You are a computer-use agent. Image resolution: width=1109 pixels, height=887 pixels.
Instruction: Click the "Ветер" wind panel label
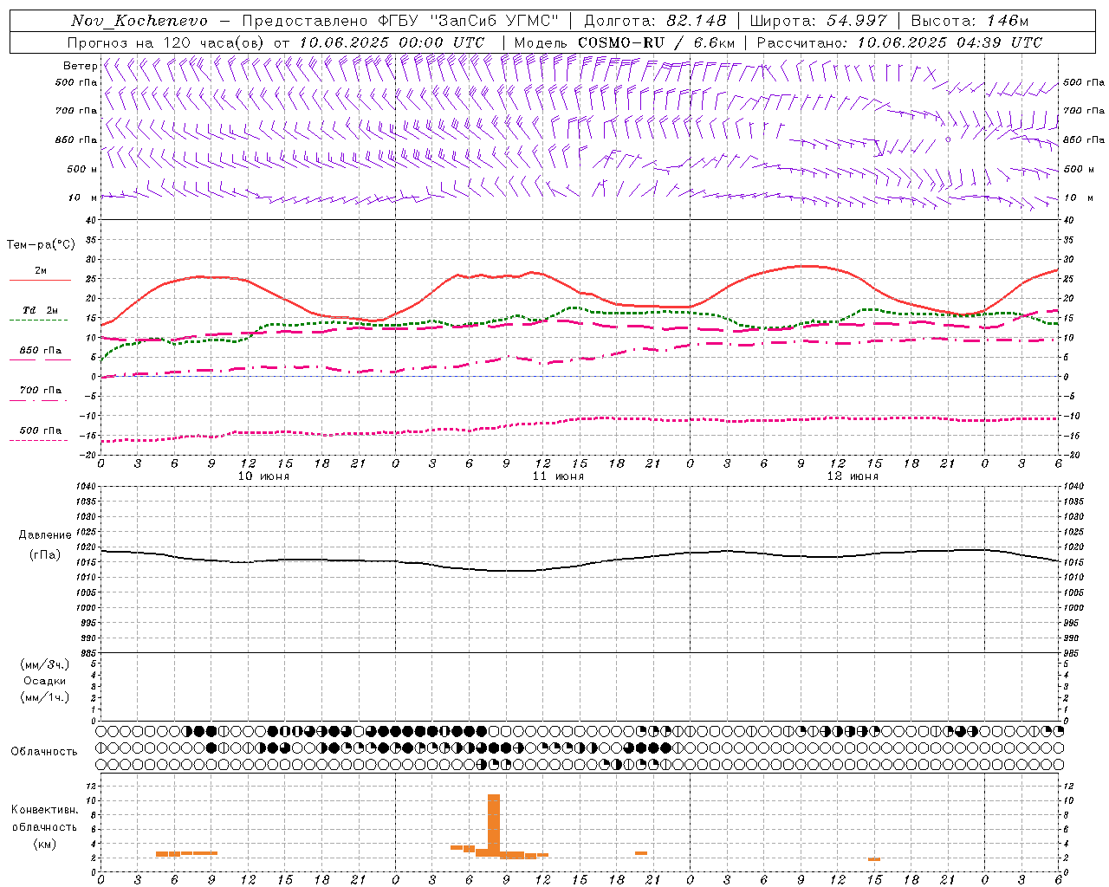pos(80,66)
